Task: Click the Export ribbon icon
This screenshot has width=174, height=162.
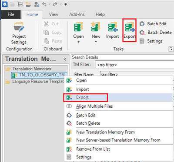Action: point(130,30)
